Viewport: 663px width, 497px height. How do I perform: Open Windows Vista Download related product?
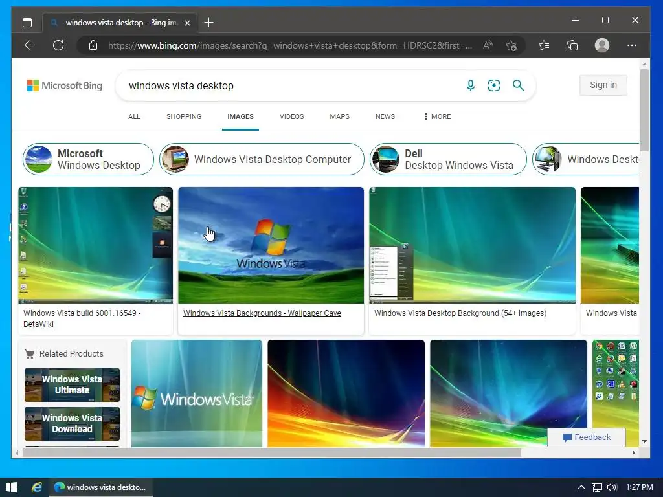pos(72,423)
